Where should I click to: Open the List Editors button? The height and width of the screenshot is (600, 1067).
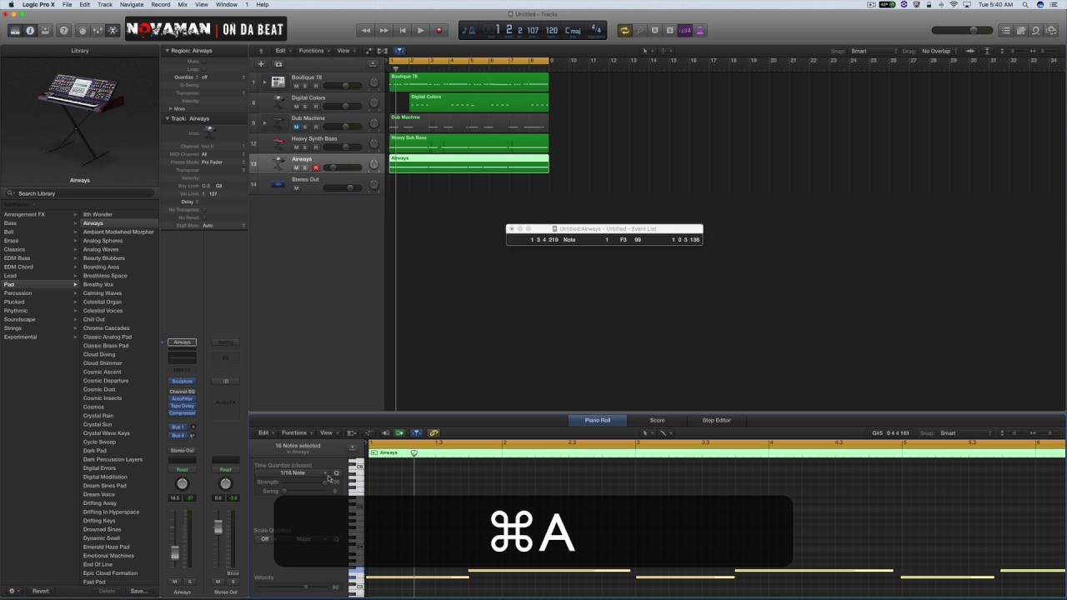click(x=1006, y=30)
